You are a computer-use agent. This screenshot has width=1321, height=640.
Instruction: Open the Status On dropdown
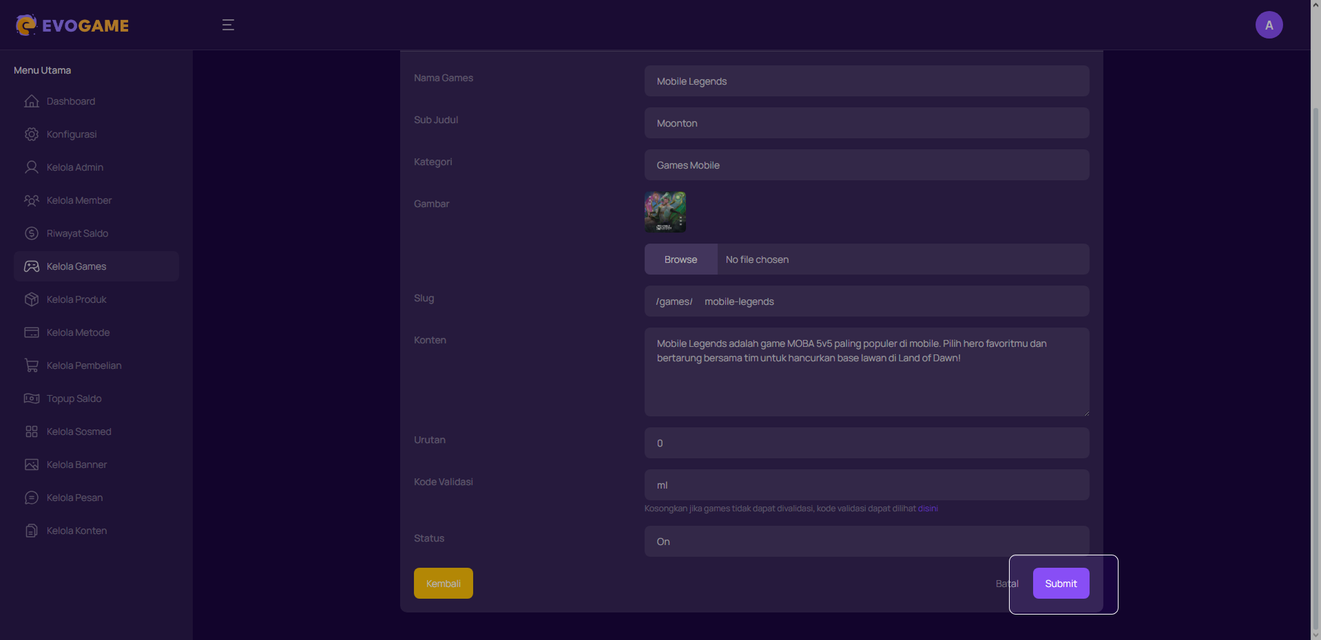[x=866, y=542]
